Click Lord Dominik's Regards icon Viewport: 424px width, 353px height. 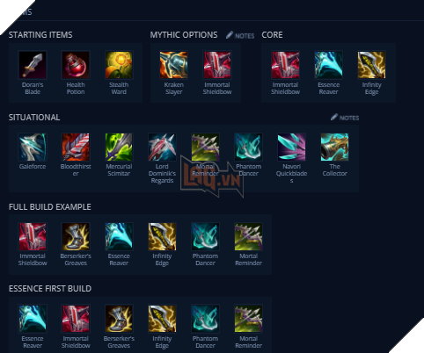[162, 147]
